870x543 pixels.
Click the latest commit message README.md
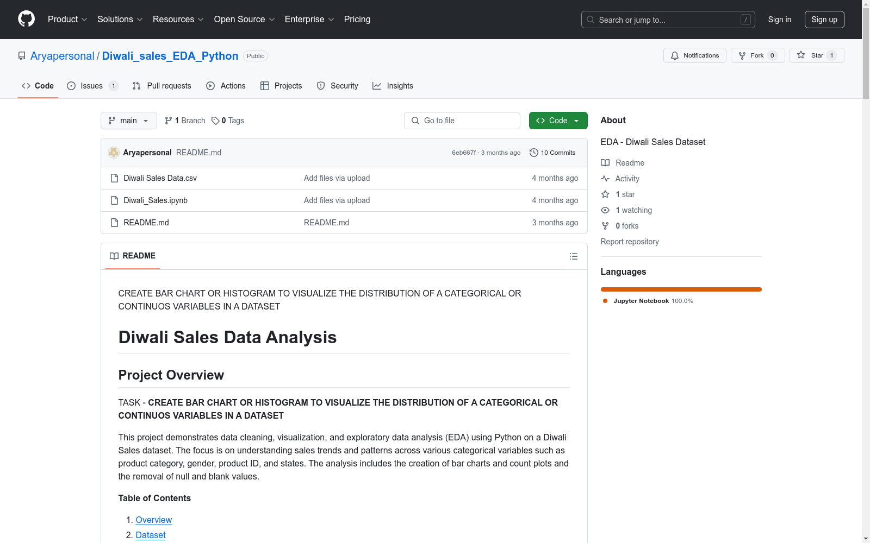point(198,153)
